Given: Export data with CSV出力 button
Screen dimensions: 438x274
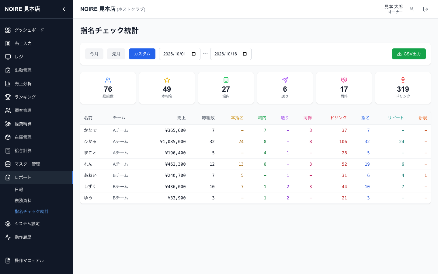Looking at the screenshot, I should pos(409,54).
